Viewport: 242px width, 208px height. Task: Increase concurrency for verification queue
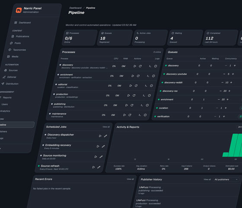tap(224, 117)
